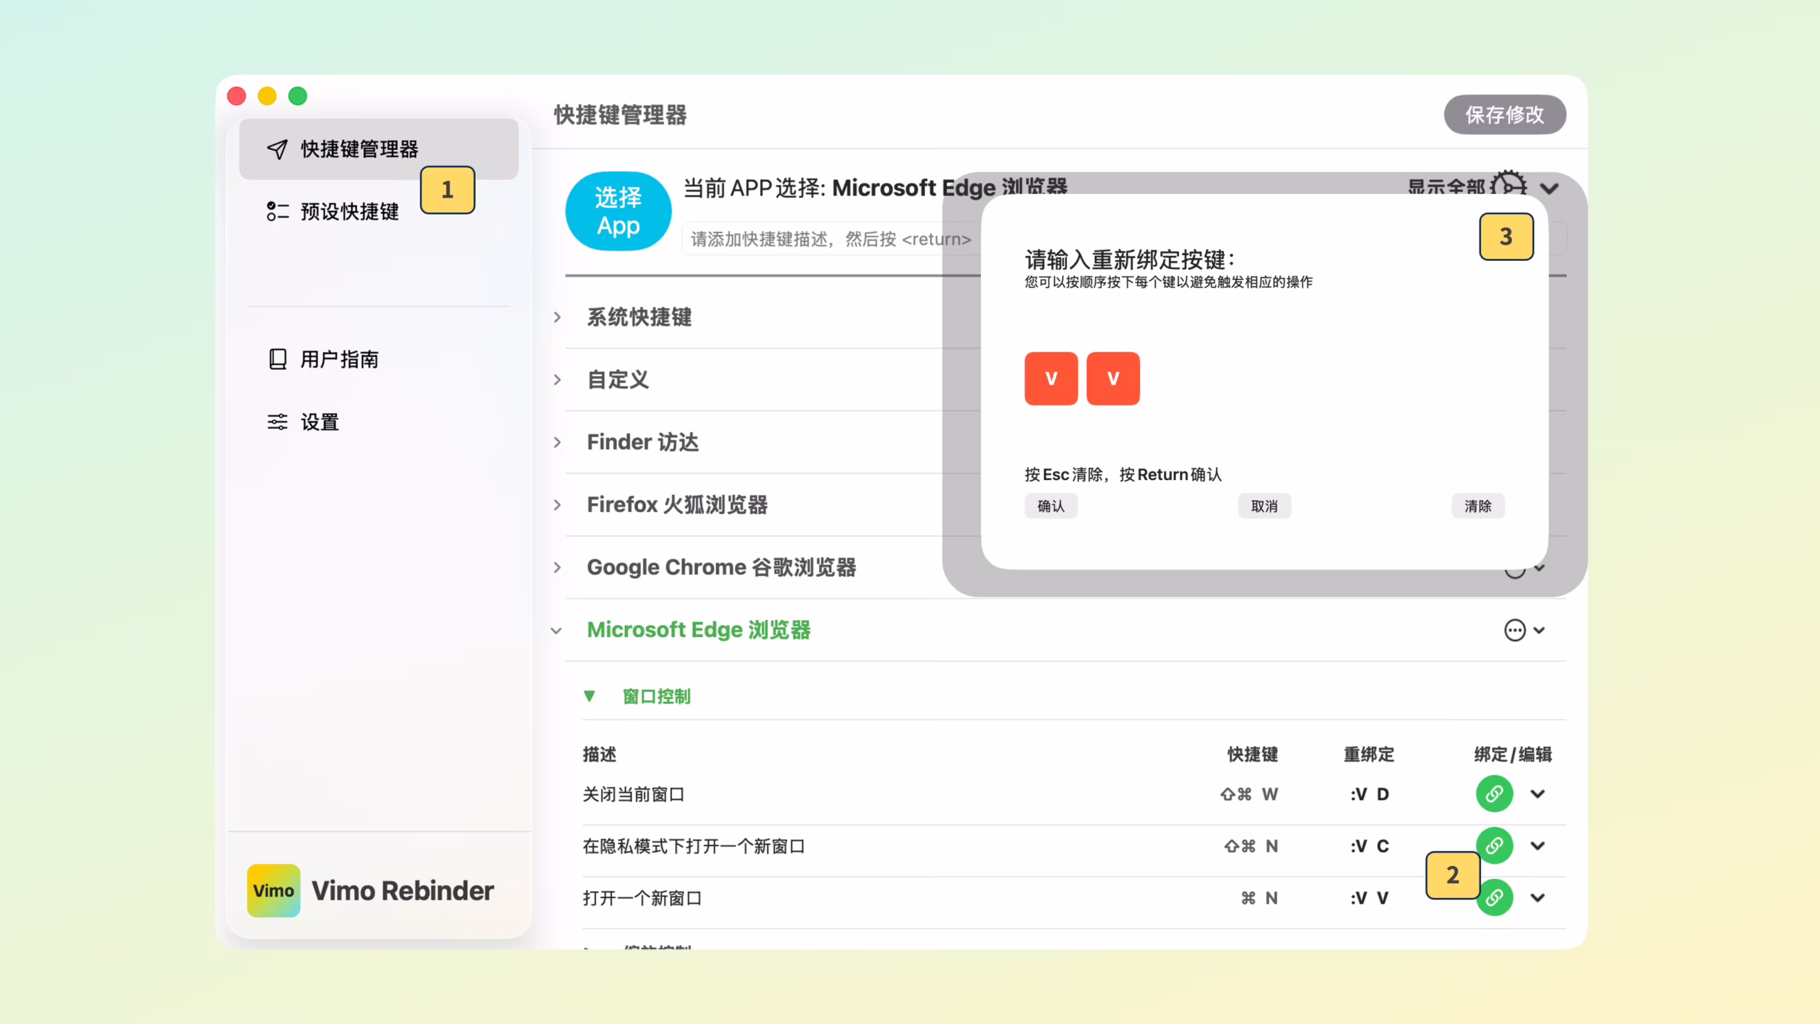Toggle the rebind link for 关闭当前窗口
Screen dimensions: 1820x1024
(x=1494, y=794)
